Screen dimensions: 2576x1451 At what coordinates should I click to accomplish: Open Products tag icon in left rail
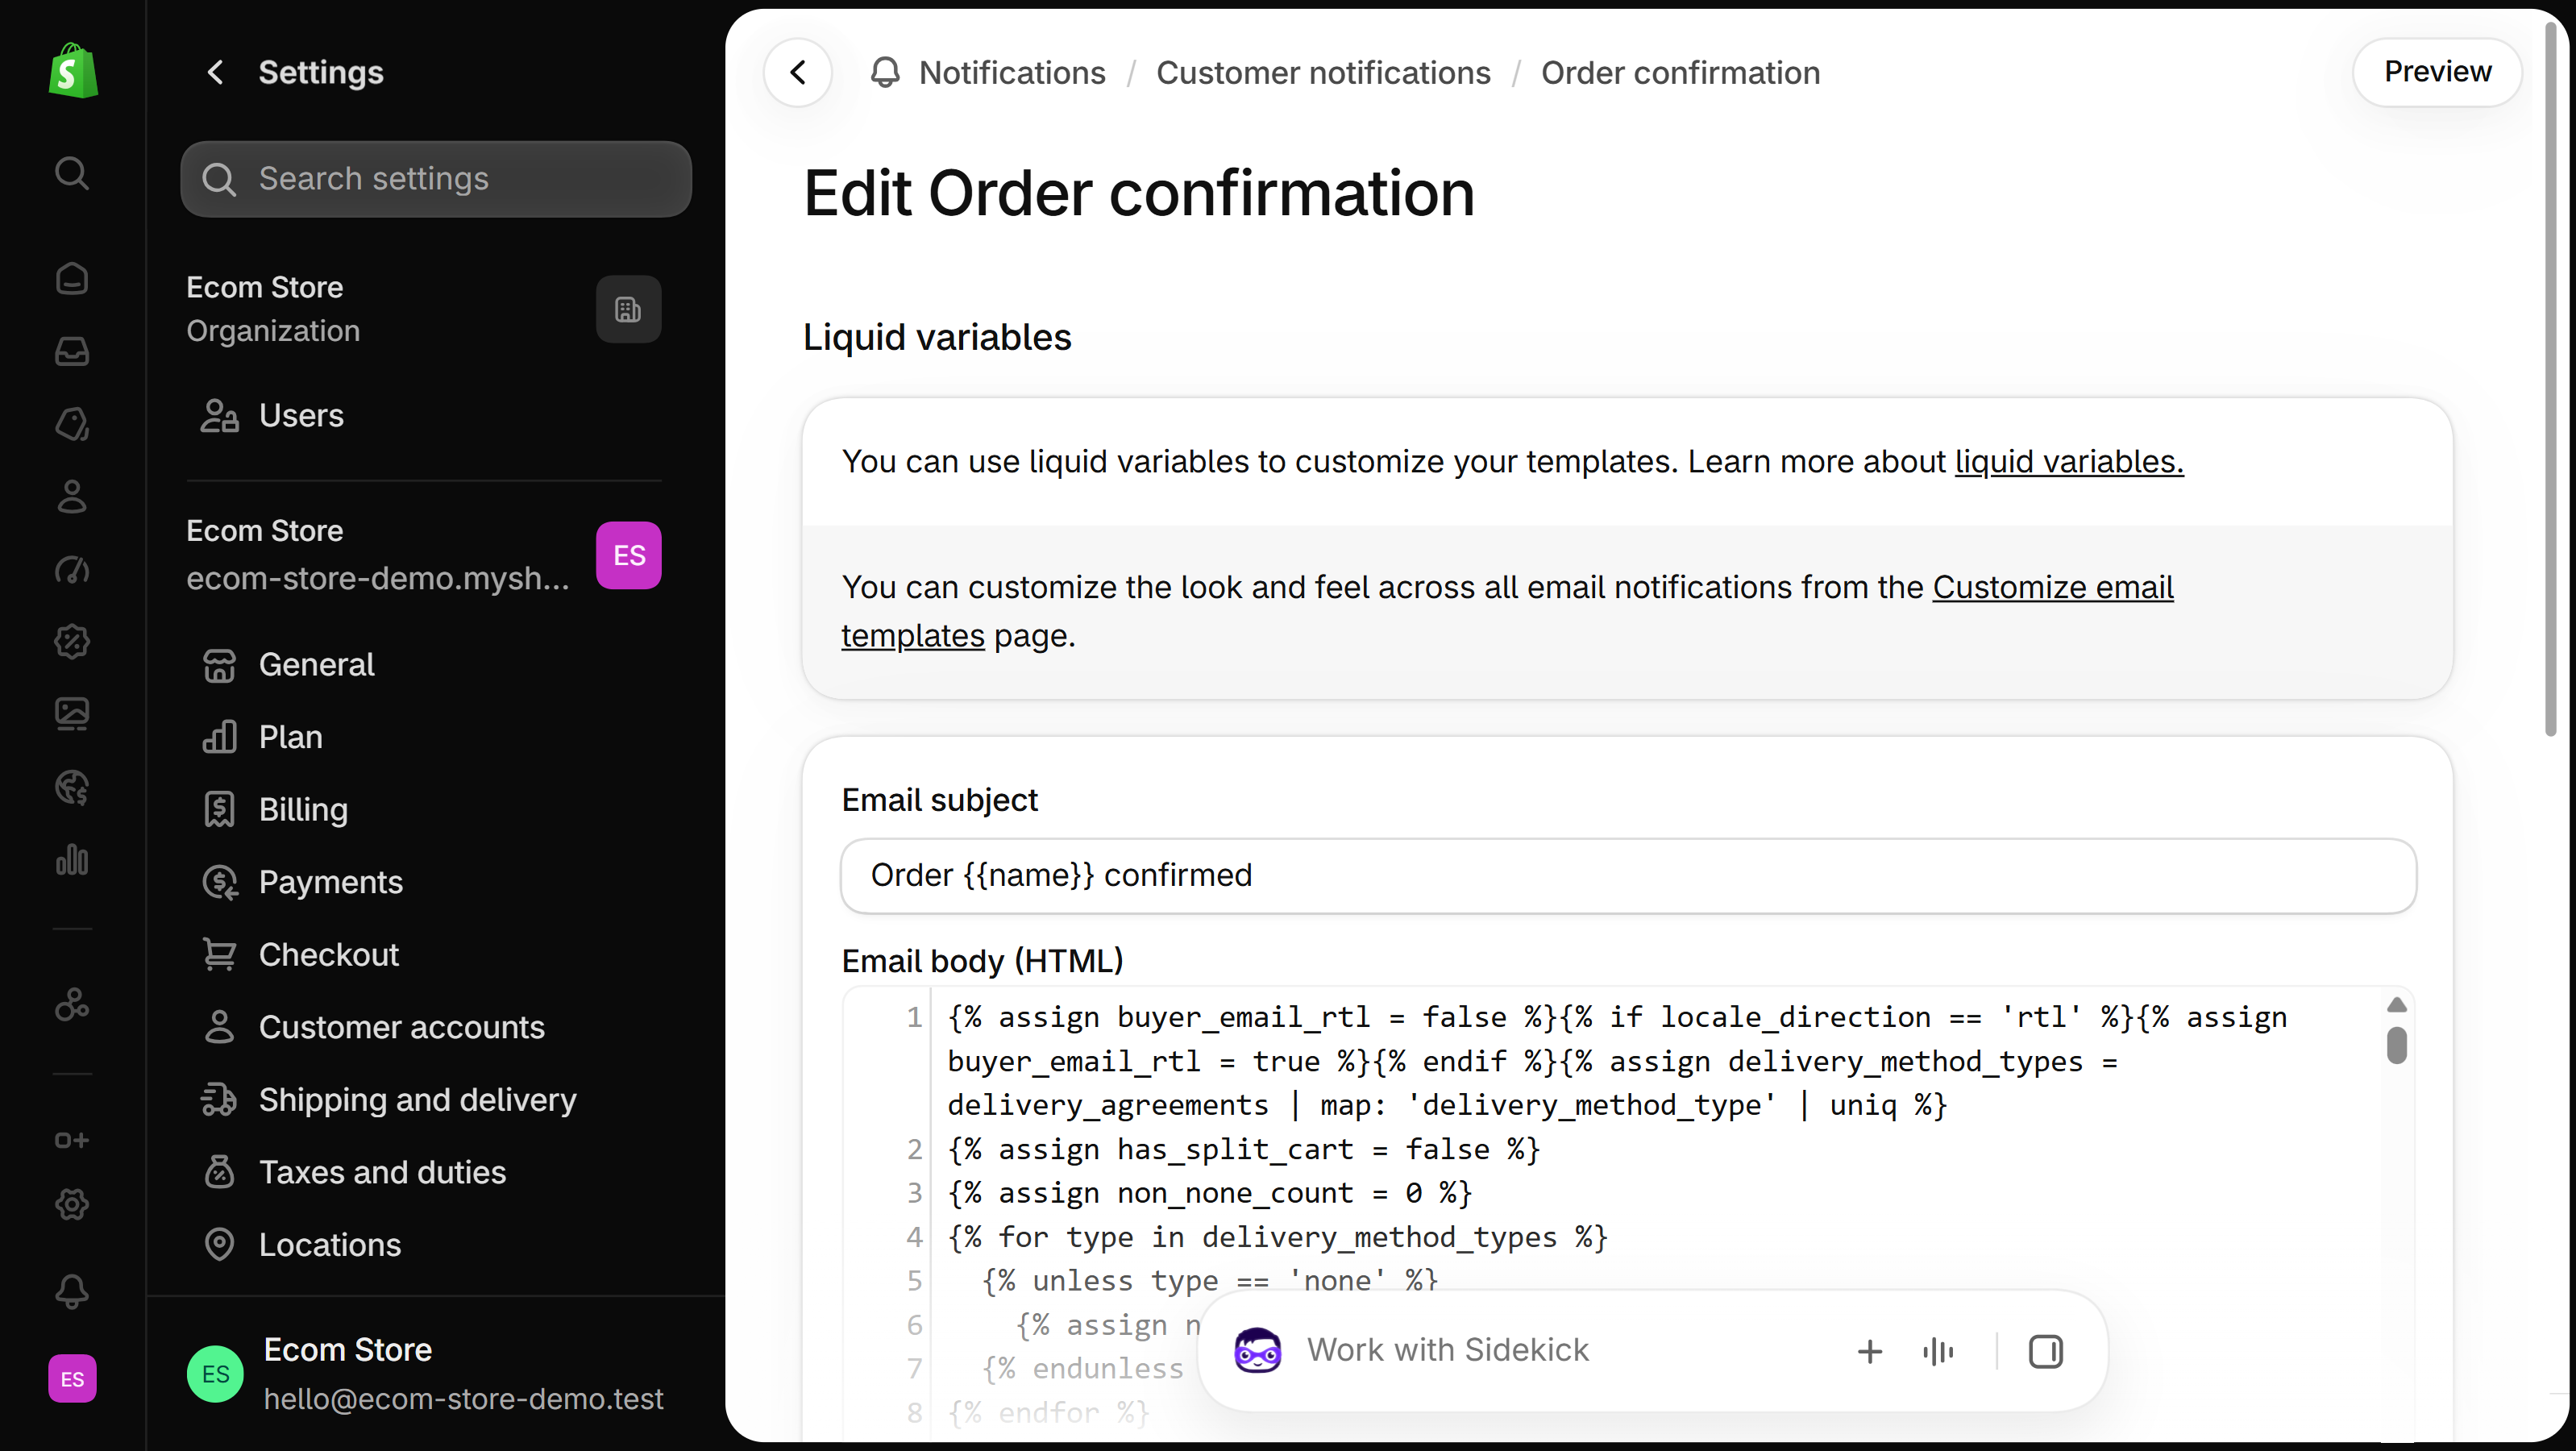click(x=72, y=424)
